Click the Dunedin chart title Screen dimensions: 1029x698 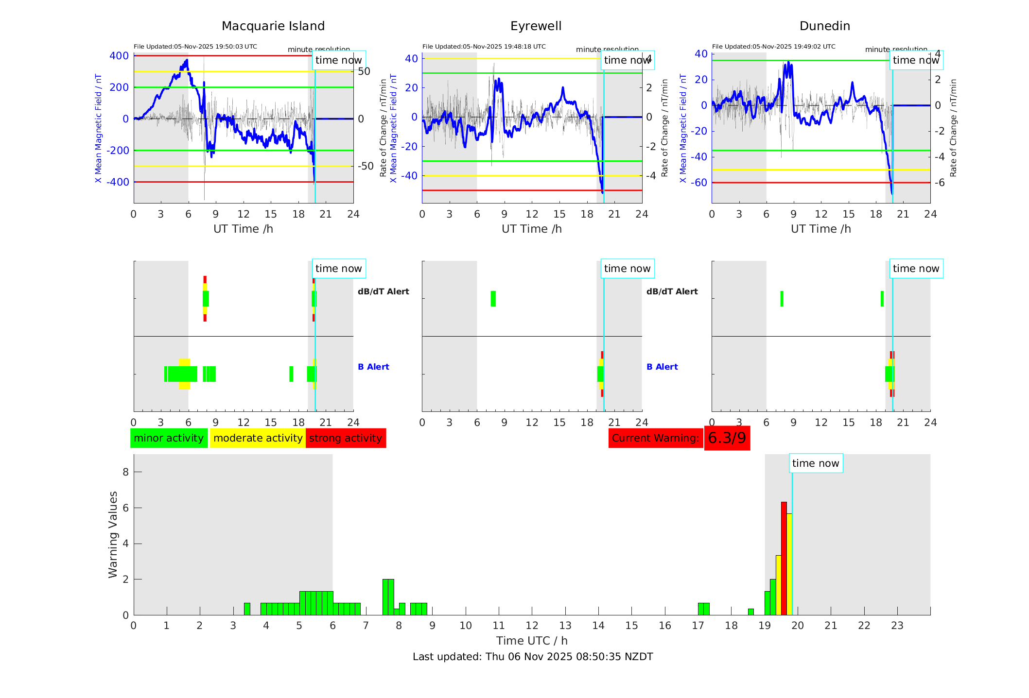824,26
